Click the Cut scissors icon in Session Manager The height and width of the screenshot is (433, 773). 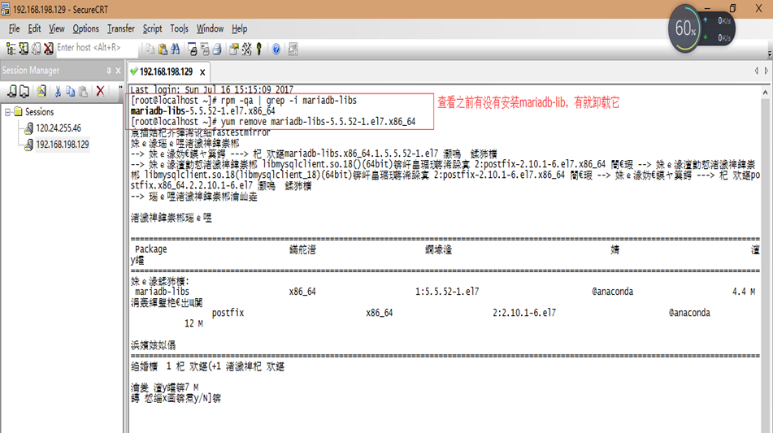[x=58, y=91]
